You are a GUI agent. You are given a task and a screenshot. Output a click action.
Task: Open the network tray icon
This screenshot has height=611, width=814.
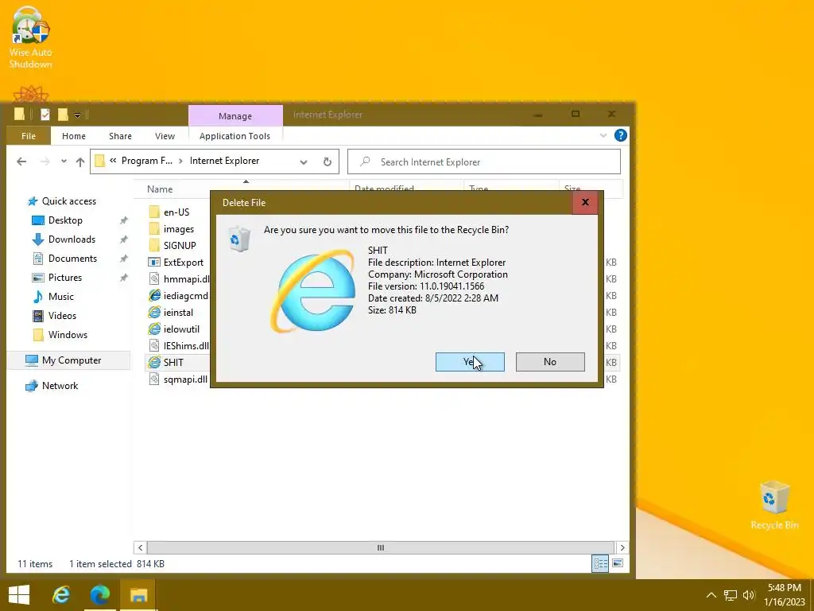click(731, 595)
